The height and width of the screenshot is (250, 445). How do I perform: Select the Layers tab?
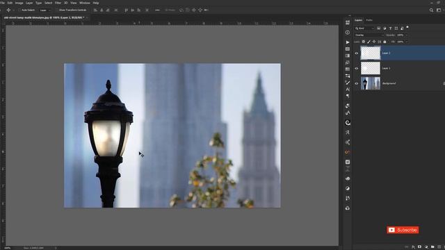coord(359,20)
